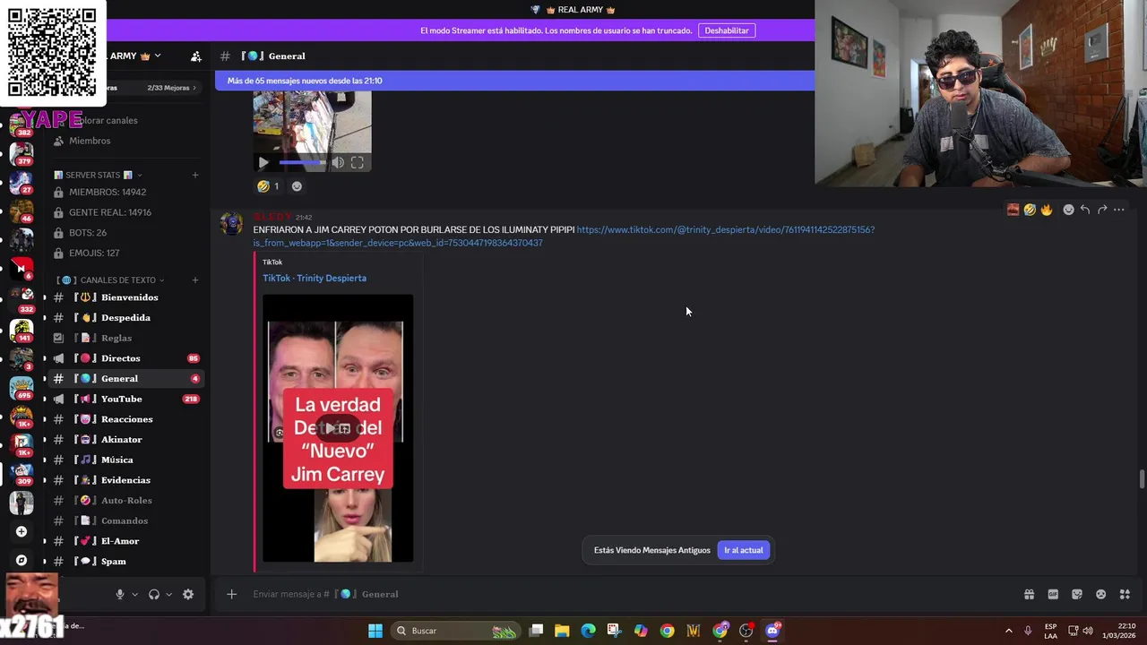Open microphone input options arrow
The image size is (1147, 645).
[x=134, y=594]
